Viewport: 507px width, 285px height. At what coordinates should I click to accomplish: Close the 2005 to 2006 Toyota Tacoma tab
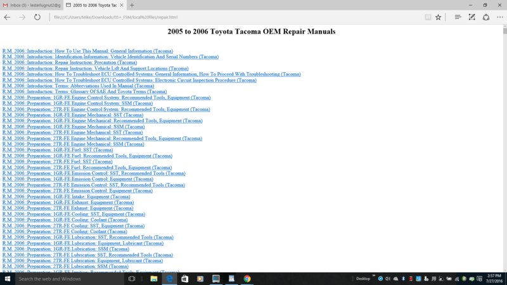(122, 5)
